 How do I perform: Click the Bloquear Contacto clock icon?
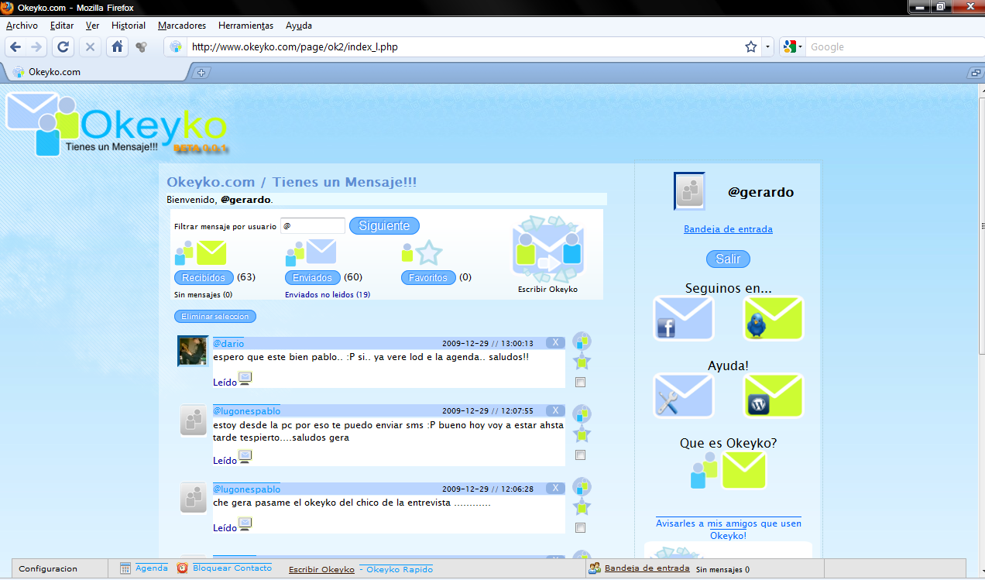click(182, 568)
